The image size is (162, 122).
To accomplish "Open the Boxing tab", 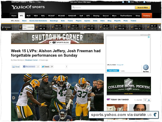I will [x=96, y=16].
